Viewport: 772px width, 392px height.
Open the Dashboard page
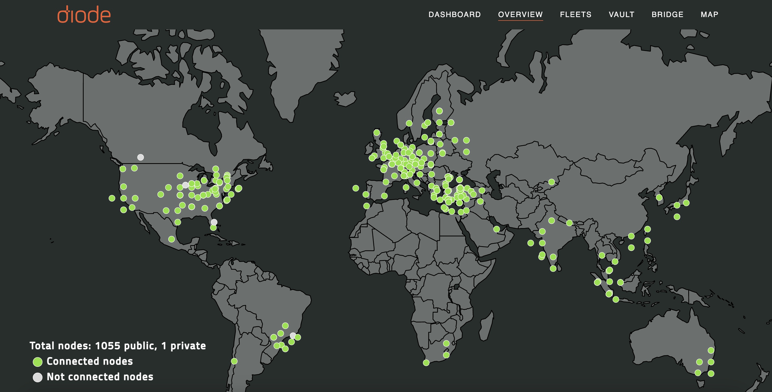coord(454,14)
